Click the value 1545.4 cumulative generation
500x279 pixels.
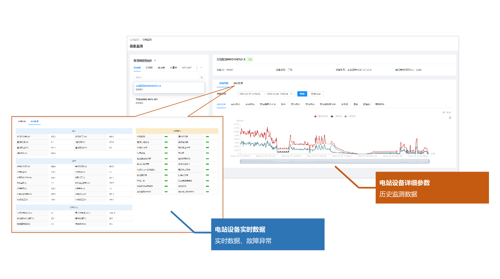tap(112, 213)
